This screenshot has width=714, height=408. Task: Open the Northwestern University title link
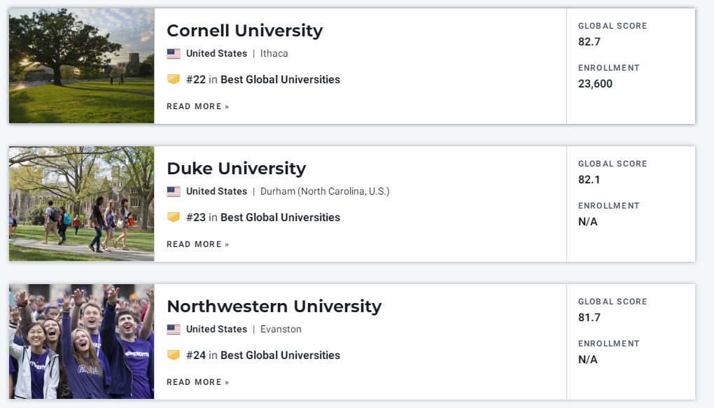274,307
